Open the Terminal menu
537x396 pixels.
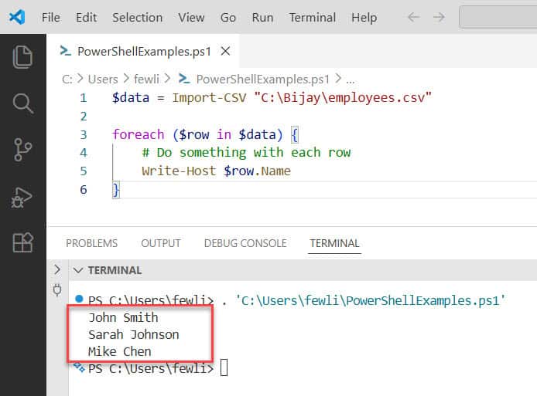[313, 17]
